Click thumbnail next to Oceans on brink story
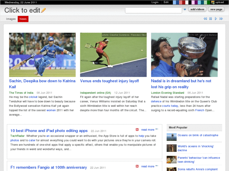The width and height of the screenshot is (229, 171). pos(172,137)
